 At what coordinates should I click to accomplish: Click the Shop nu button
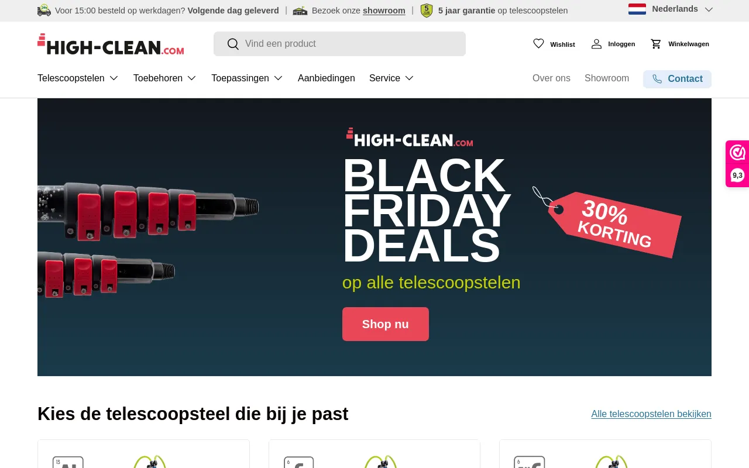click(x=386, y=324)
